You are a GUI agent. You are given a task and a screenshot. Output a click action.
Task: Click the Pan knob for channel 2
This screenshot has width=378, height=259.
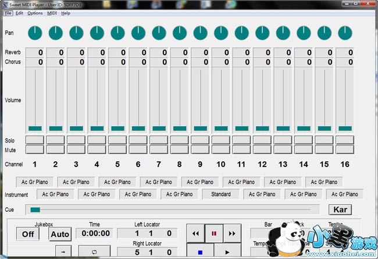click(56, 33)
